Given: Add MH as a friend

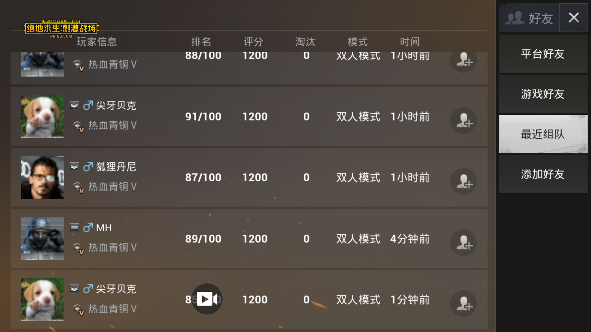Looking at the screenshot, I should point(463,243).
